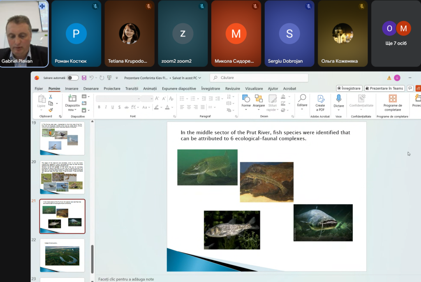This screenshot has height=282, width=421.
Task: Open the Tranziții ribbon tab
Action: (132, 88)
